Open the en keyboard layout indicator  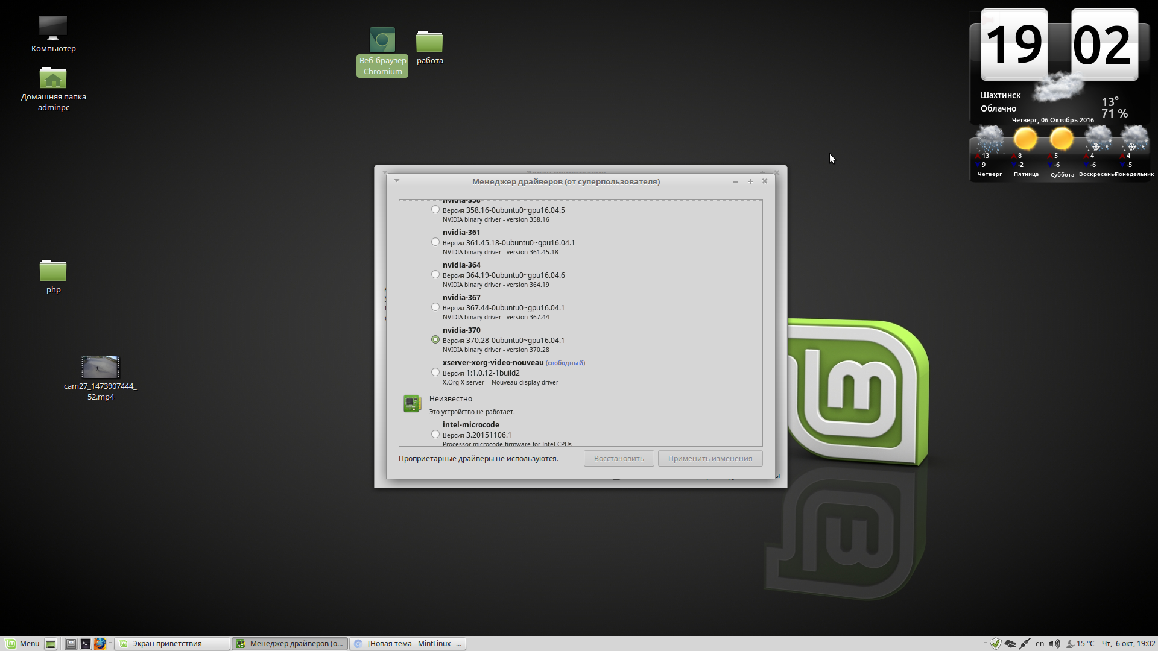click(x=1040, y=644)
